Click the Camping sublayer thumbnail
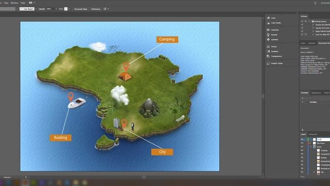Screen dimensions: 330x186 click(318, 150)
